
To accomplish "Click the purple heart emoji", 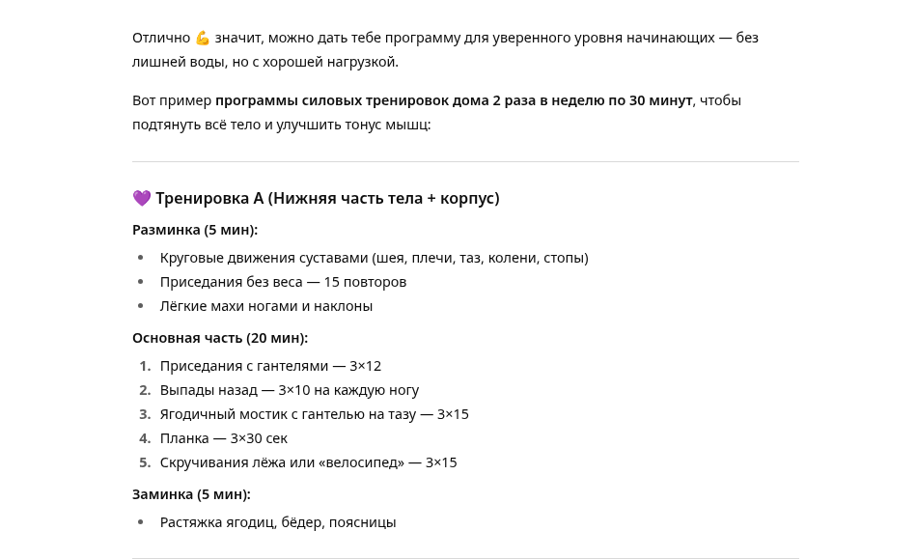I will pyautogui.click(x=142, y=198).
